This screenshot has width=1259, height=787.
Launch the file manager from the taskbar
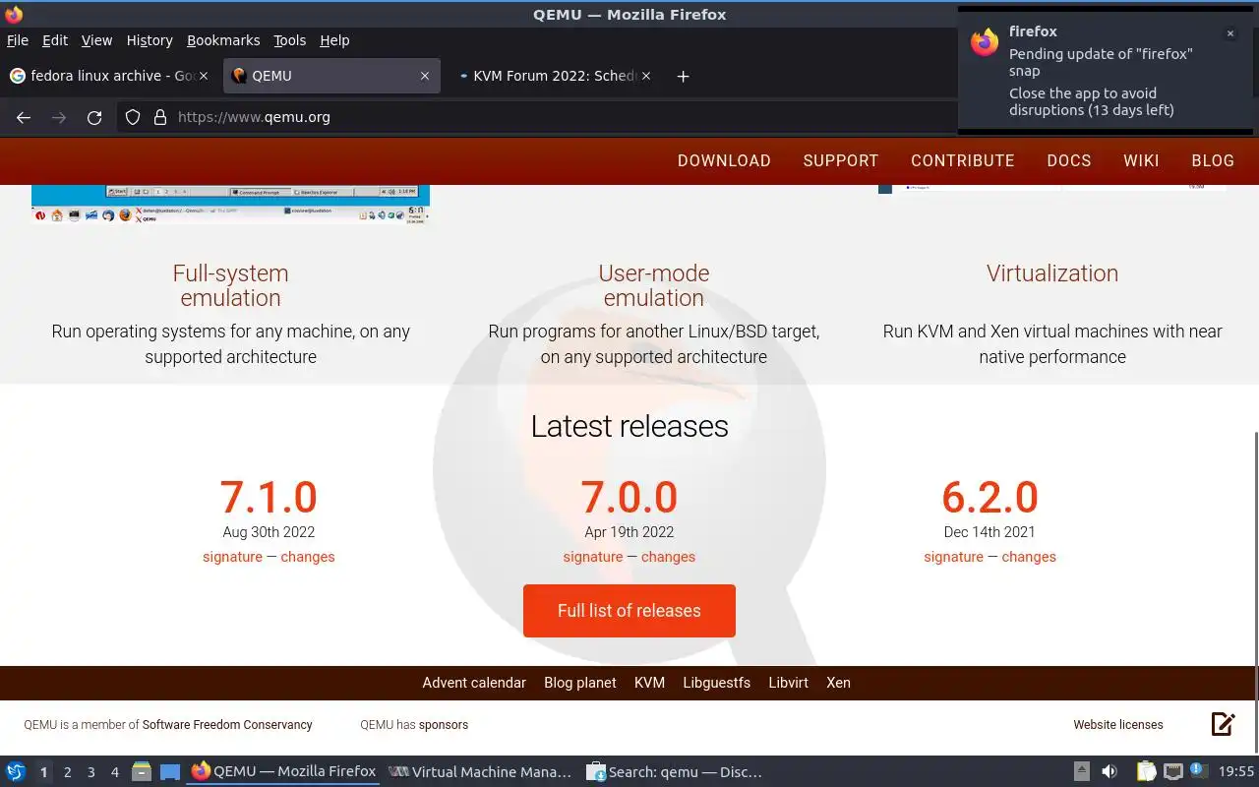pyautogui.click(x=141, y=772)
